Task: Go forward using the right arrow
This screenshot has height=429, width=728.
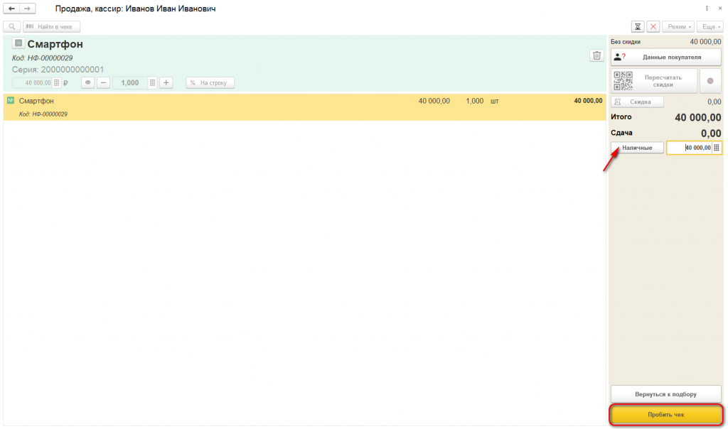Action: click(x=28, y=9)
